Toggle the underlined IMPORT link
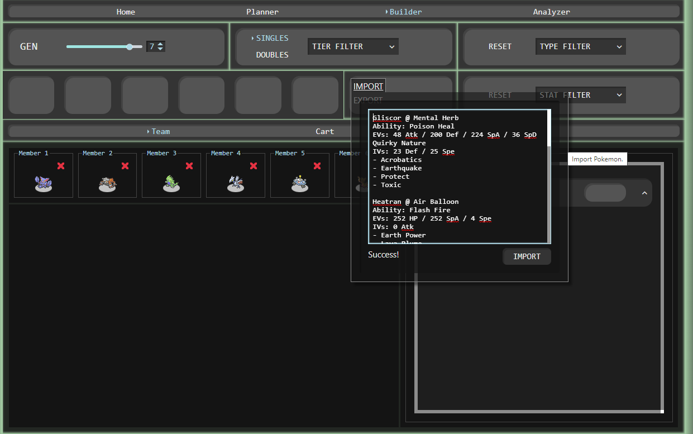 368,86
